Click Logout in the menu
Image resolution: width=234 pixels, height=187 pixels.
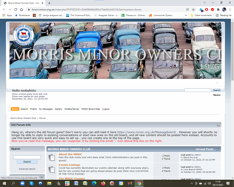point(106,109)
